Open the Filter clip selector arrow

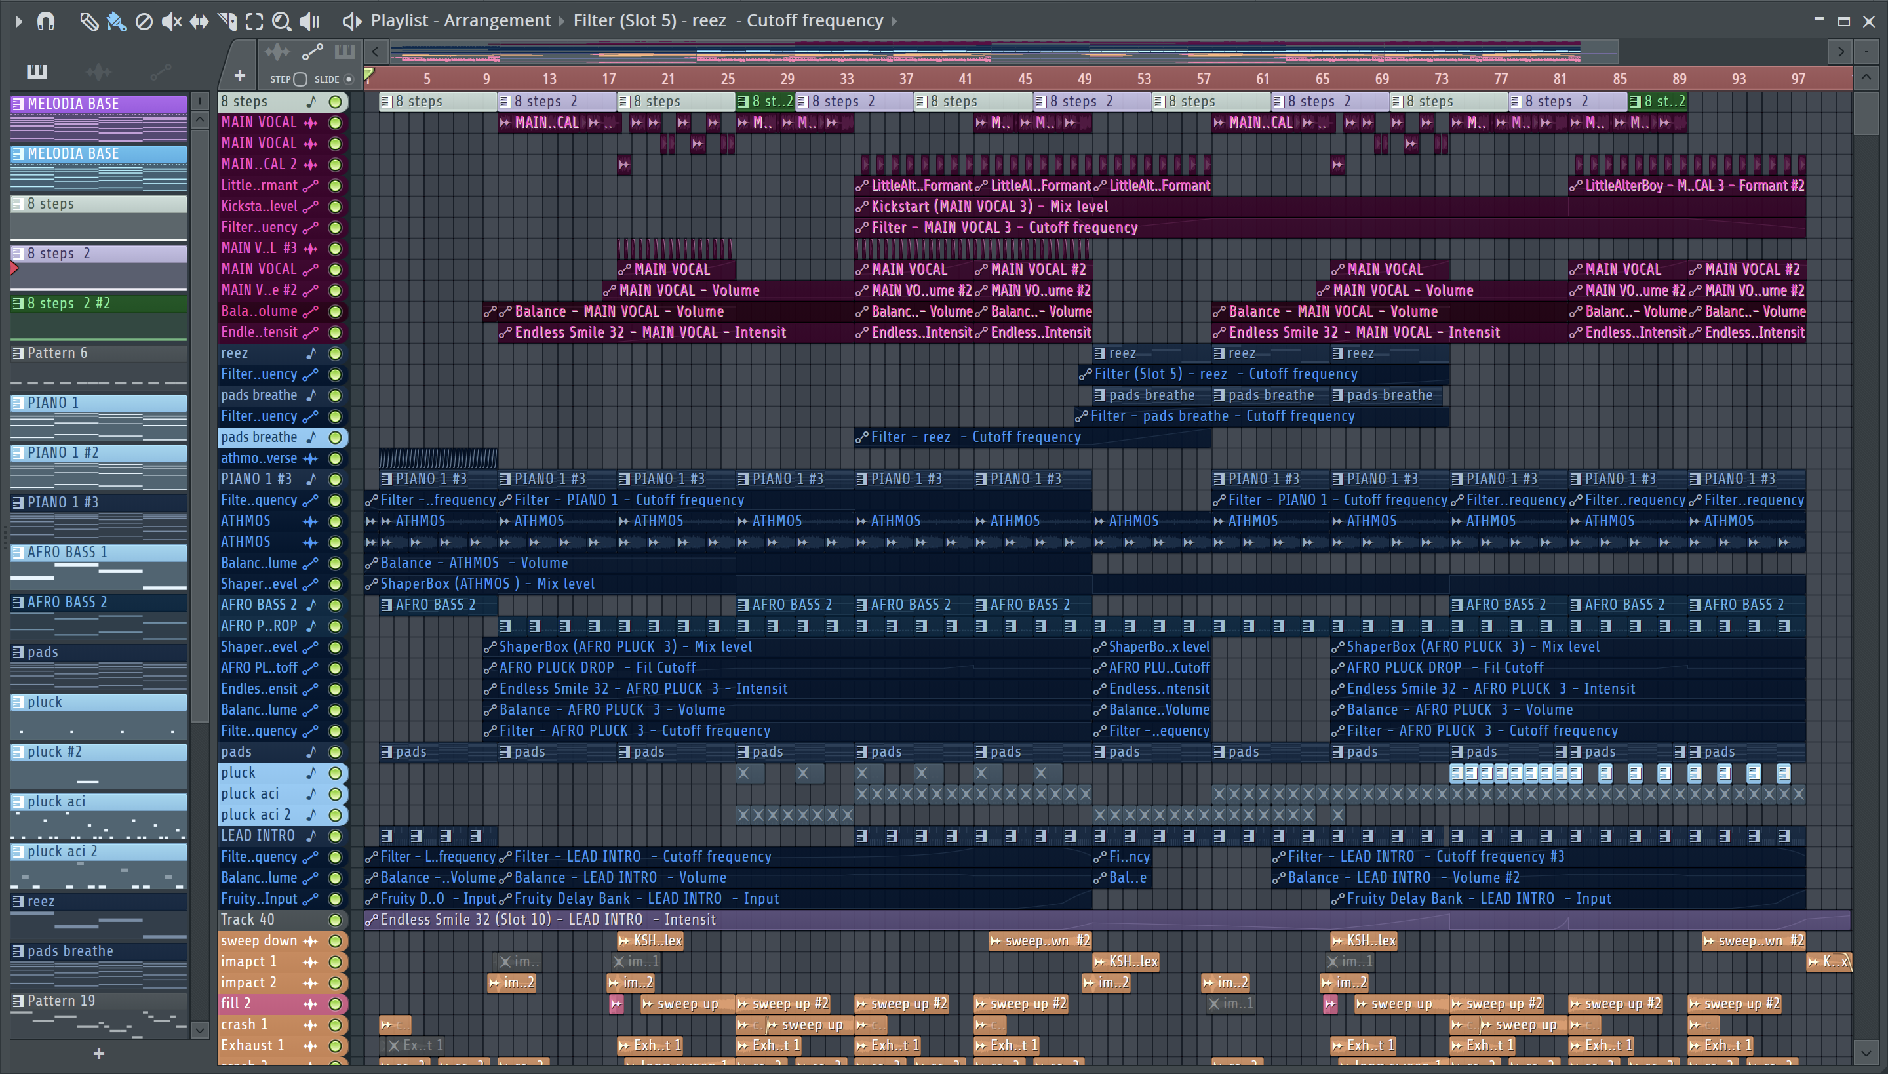[895, 21]
